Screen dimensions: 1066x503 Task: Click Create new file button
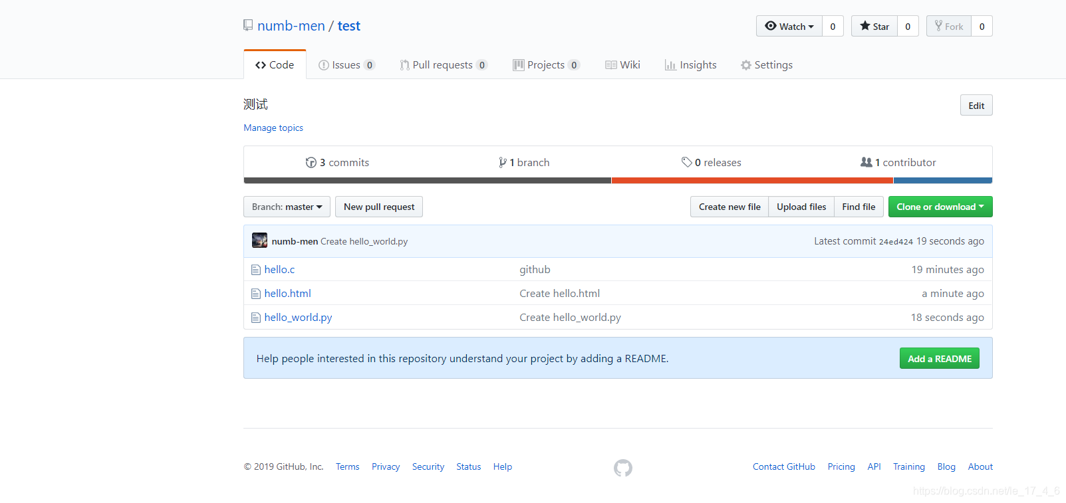click(x=730, y=207)
